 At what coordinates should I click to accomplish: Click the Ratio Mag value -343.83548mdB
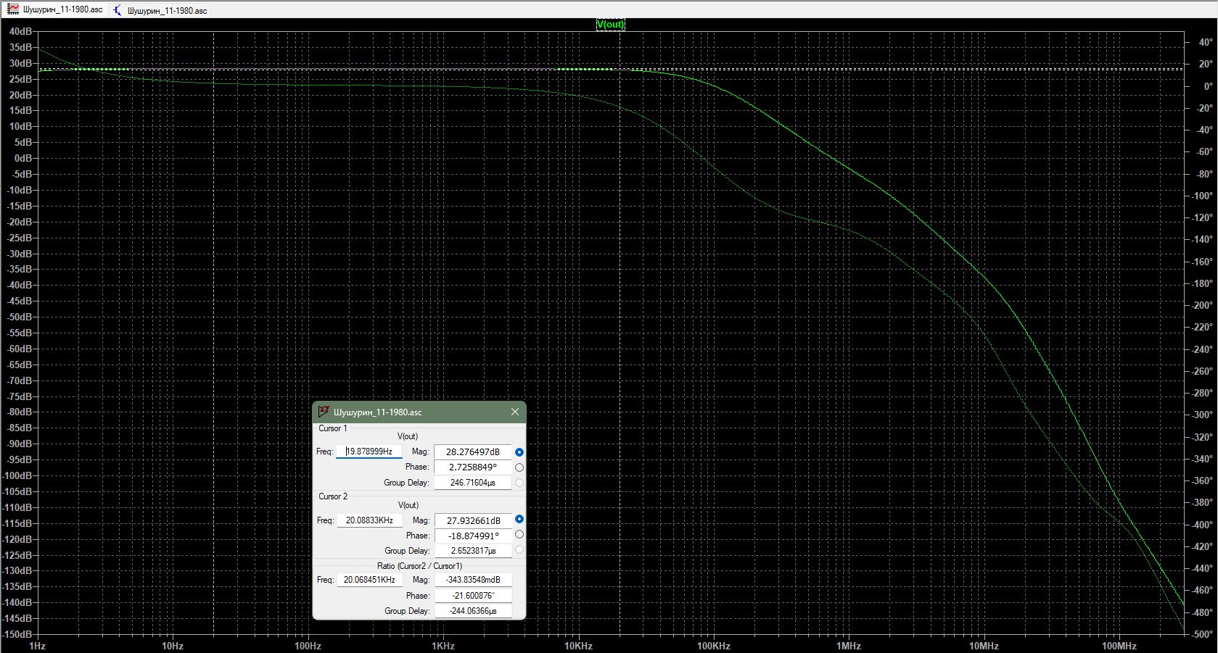(473, 580)
